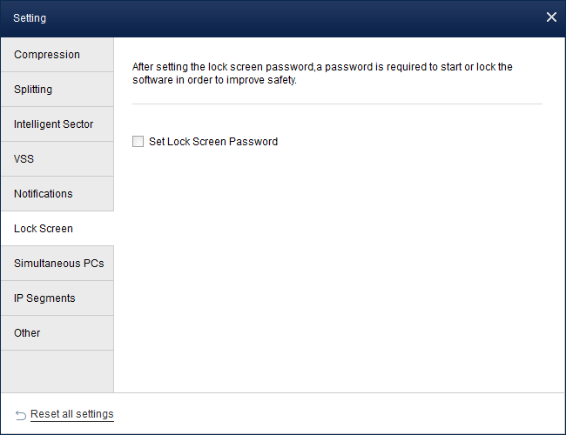566x435 pixels.
Task: Click the lock screen password description text
Action: (322, 74)
